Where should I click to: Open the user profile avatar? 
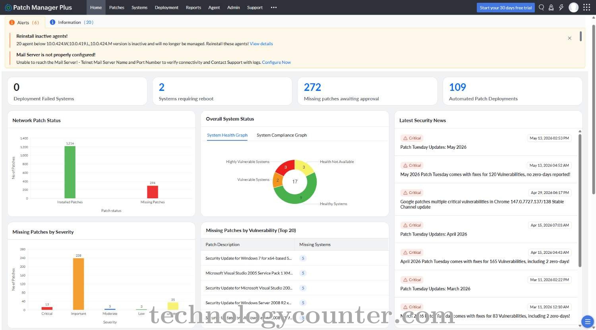pyautogui.click(x=573, y=8)
